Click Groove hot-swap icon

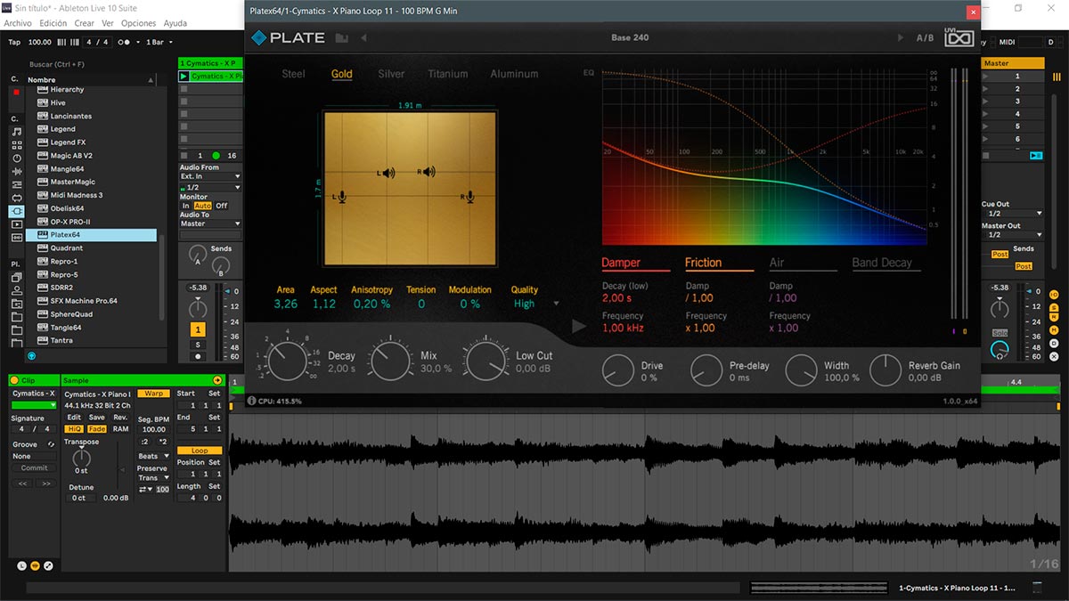pyautogui.click(x=51, y=444)
